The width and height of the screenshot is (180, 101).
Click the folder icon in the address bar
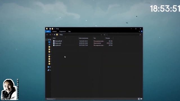[57, 35]
